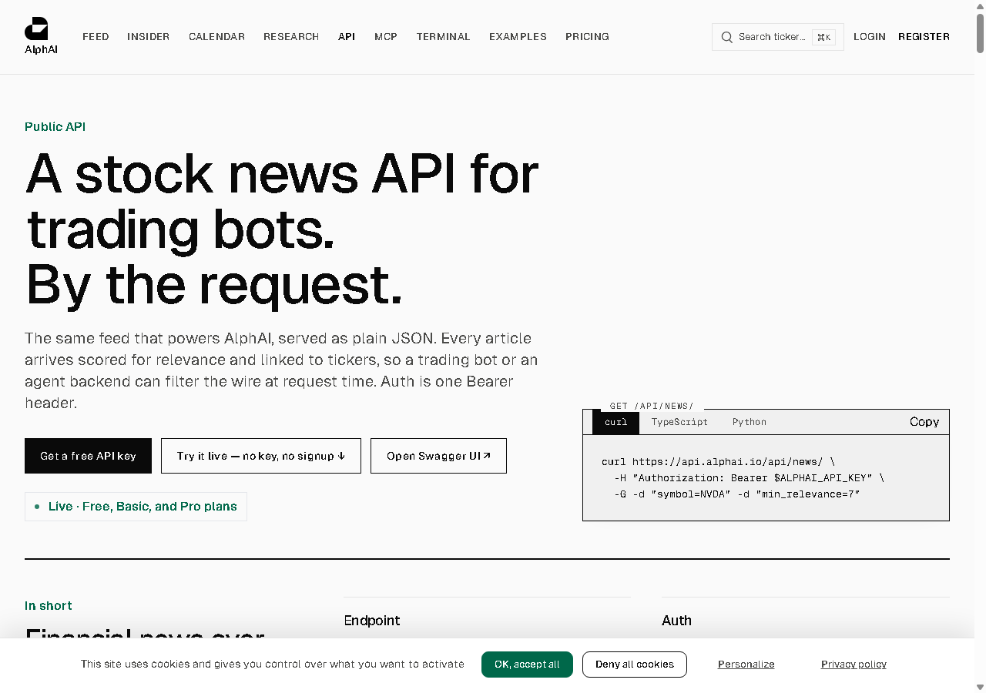Switch to the Python code tab

(x=750, y=422)
